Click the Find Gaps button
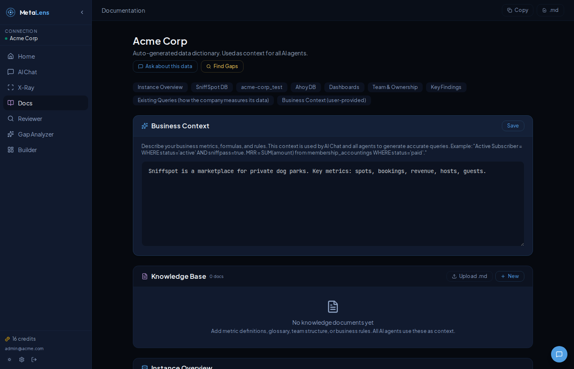574x369 pixels. tap(222, 66)
